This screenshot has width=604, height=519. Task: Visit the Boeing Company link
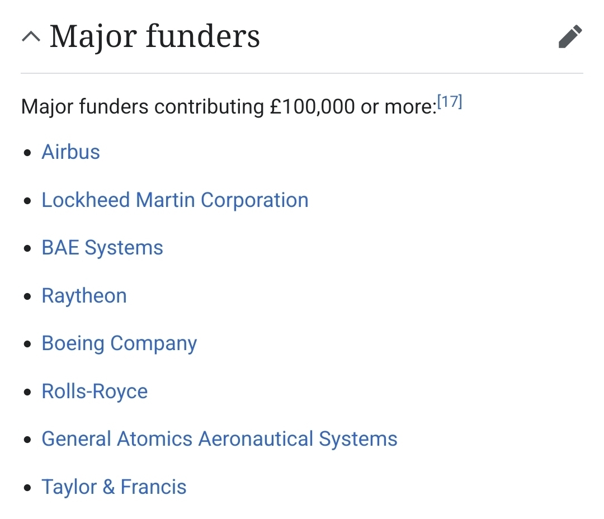119,343
